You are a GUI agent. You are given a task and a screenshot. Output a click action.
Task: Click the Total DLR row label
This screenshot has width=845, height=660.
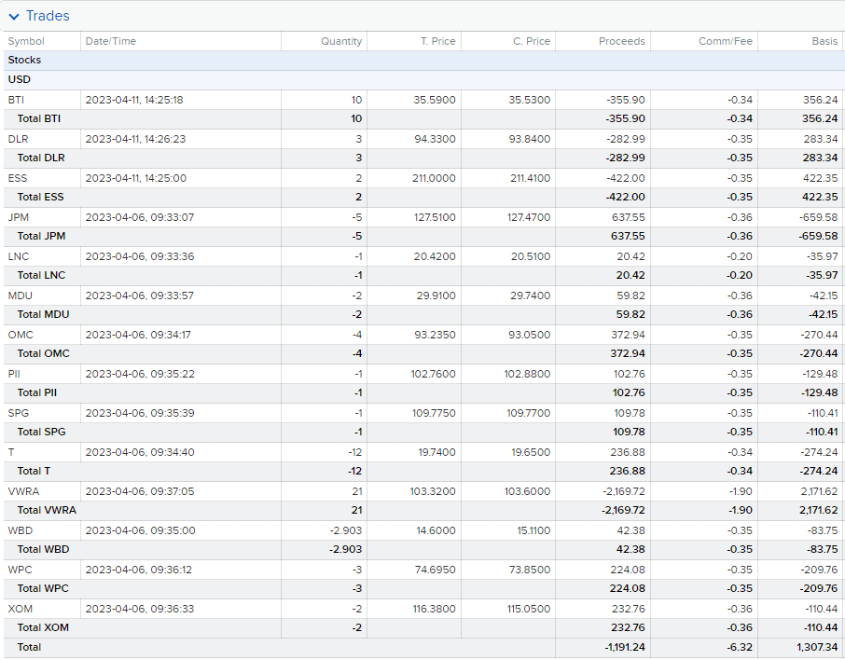(41, 158)
